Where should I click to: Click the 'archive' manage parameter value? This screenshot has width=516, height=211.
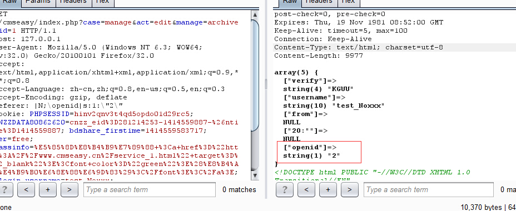click(x=223, y=22)
